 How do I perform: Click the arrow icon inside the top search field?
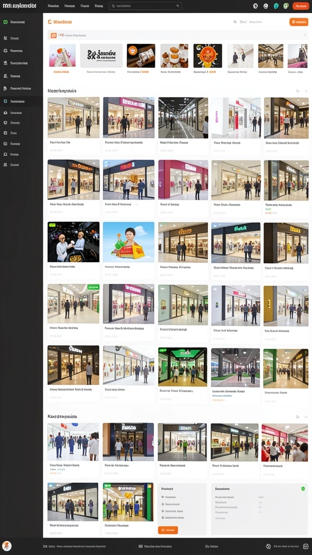click(178, 6)
